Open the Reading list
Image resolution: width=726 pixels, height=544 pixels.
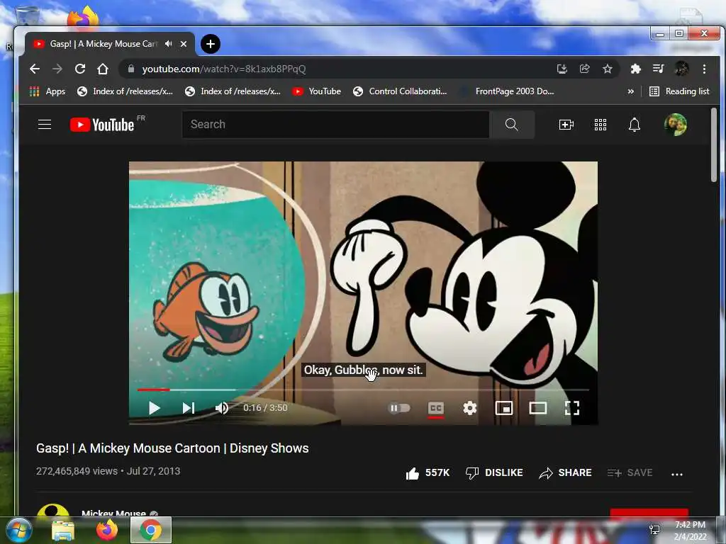coord(680,91)
